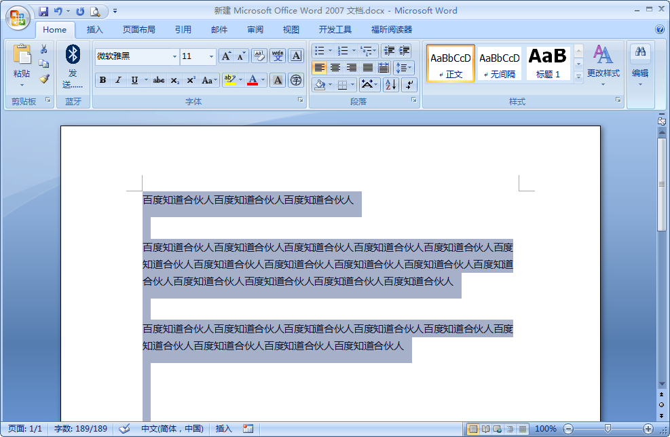
Task: Redo the last action
Action: (80, 12)
